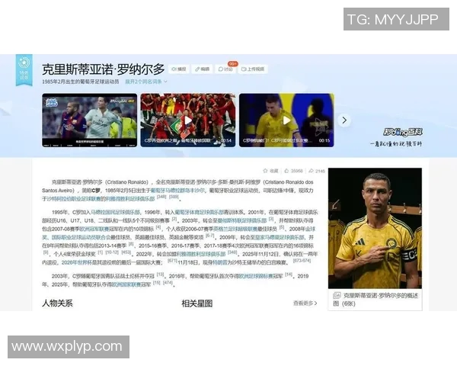The height and width of the screenshot is (366, 457).
Task: Open the 国际职业足球运动员联合会 link
Action: (81, 238)
